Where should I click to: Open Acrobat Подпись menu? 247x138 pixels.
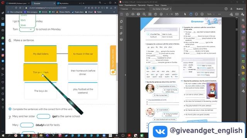(x=150, y=5)
